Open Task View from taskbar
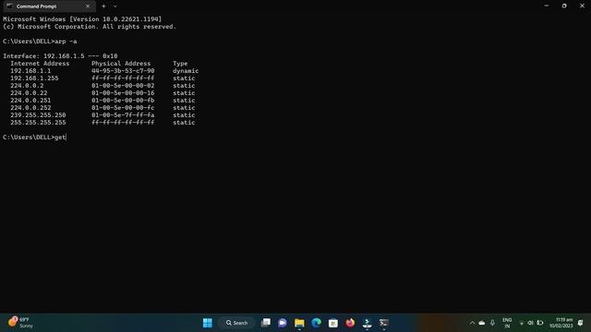This screenshot has height=332, width=591. click(265, 323)
